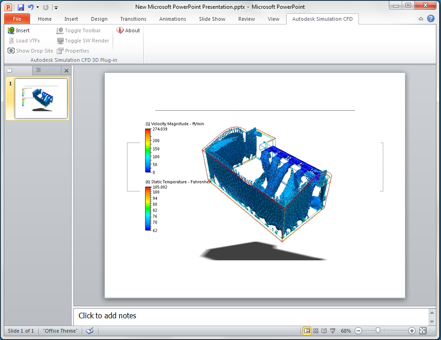Open the File backstage menu
The width and height of the screenshot is (441, 340).
click(17, 19)
